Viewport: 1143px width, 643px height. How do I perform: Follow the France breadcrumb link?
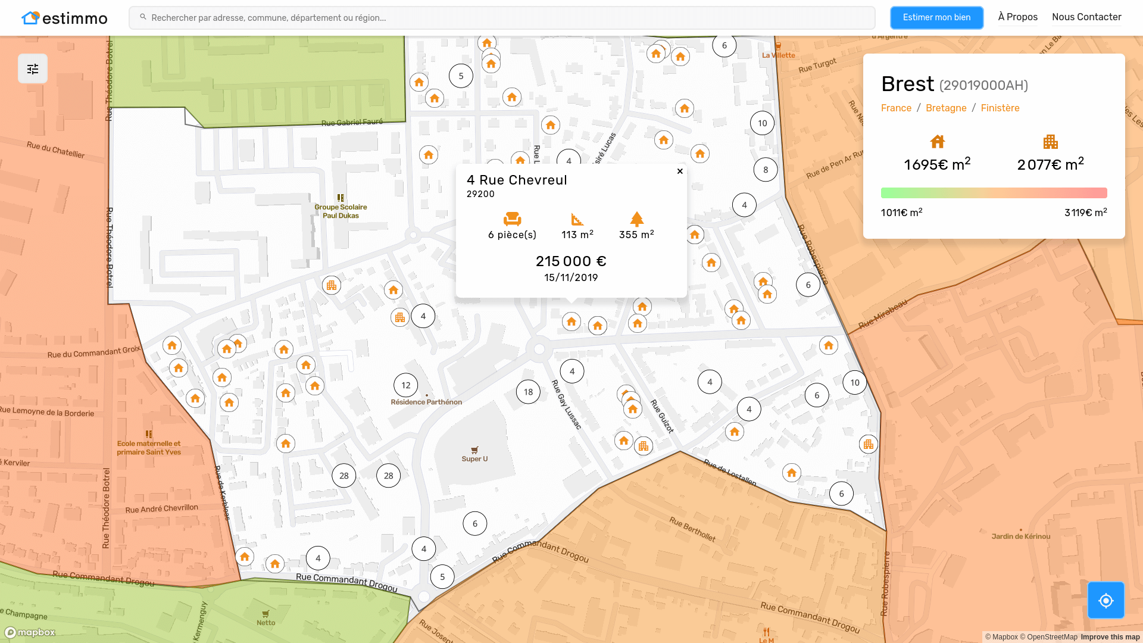[x=896, y=108]
